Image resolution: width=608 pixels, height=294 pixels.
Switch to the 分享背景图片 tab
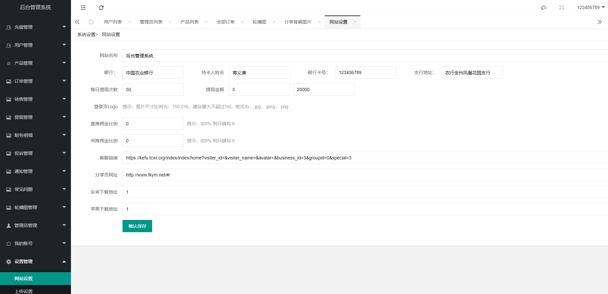coord(298,22)
